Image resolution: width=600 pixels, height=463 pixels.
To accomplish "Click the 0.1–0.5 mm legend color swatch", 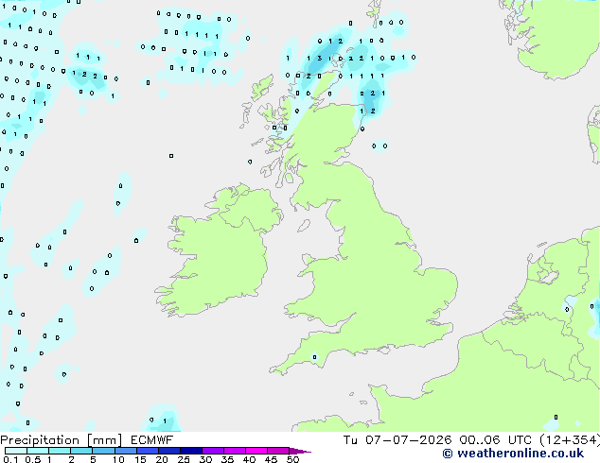I will coord(16,451).
